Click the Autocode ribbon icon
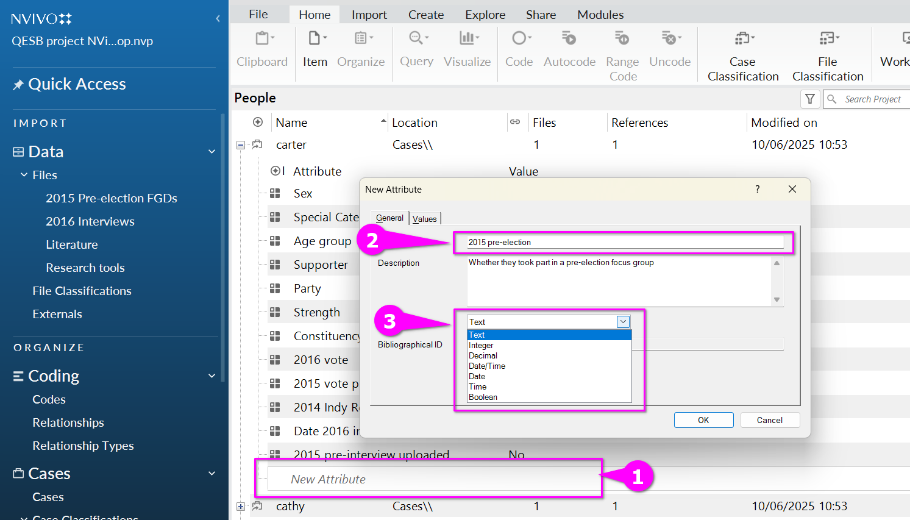This screenshot has width=910, height=520. [569, 48]
